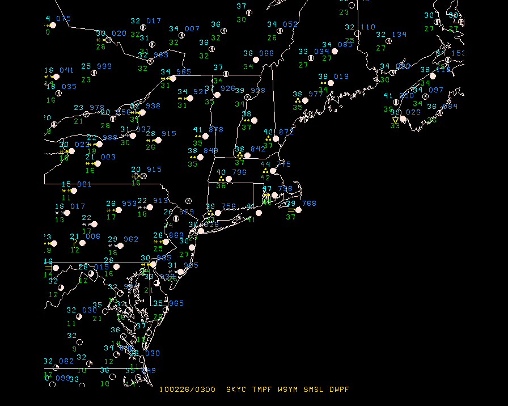Select the pressure value 935
Screen dimensions: 508x406
point(164,257)
